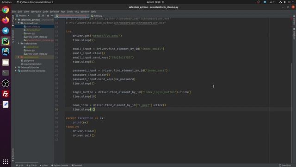The image size is (296, 167).
Task: Open the View menu
Action: (26, 12)
